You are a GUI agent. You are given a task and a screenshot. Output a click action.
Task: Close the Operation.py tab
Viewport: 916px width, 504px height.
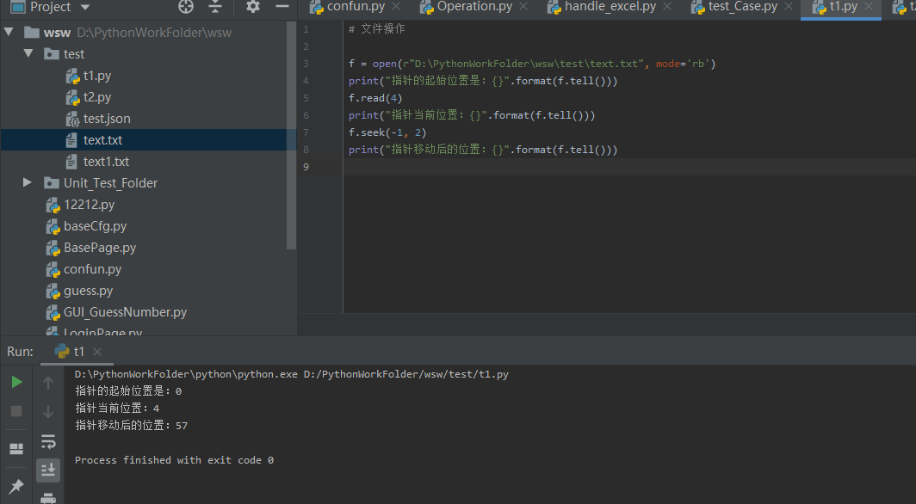click(523, 6)
